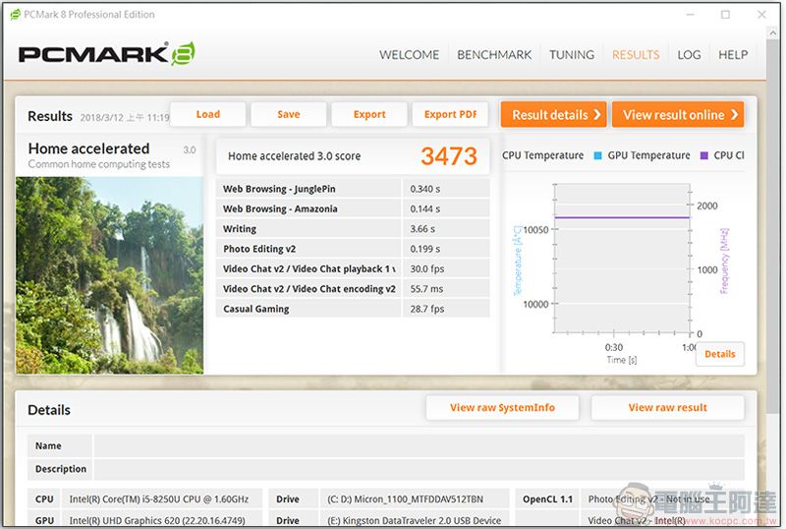The image size is (786, 529).
Task: Click the Export button
Action: (x=369, y=114)
